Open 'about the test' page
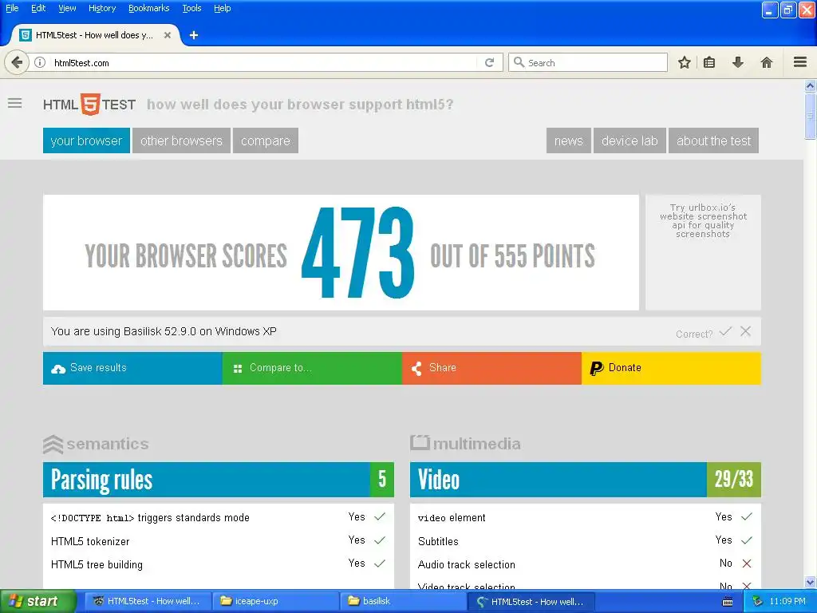Screen dimensions: 817x613 point(714,140)
